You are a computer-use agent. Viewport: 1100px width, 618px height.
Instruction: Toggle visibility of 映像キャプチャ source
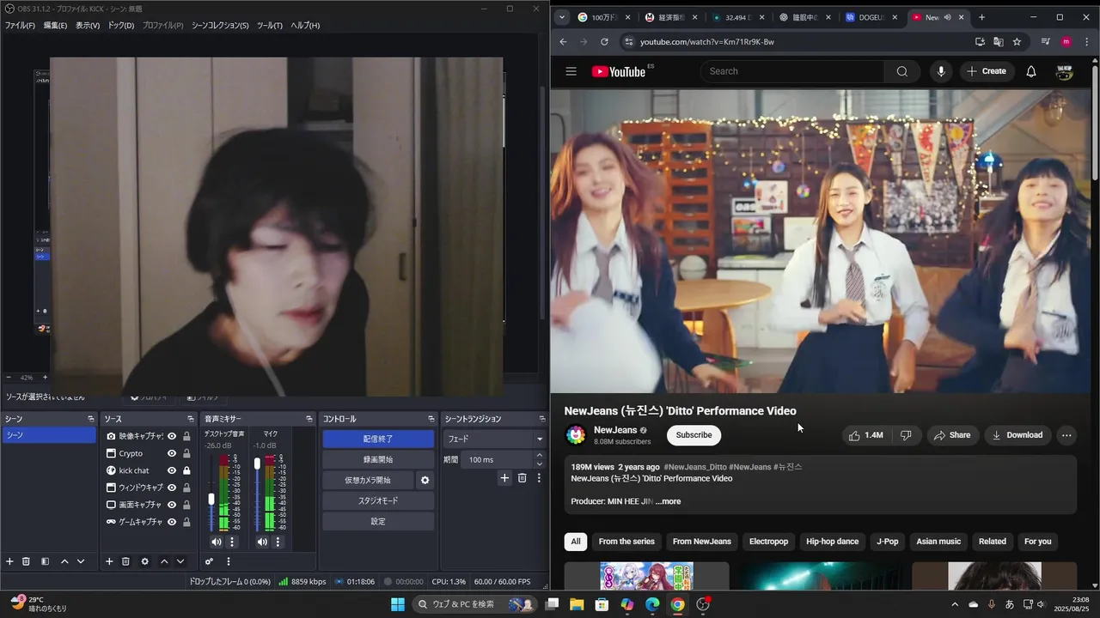[x=172, y=436]
